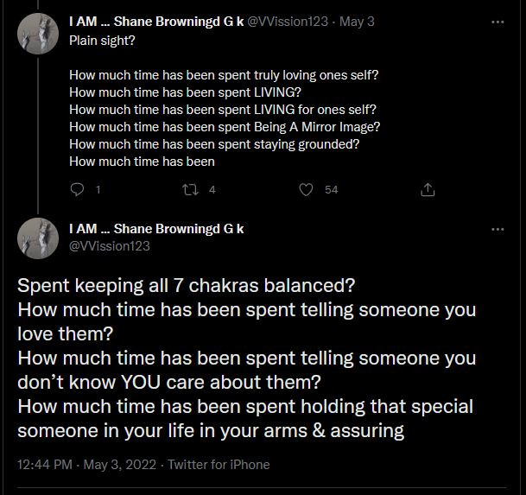526x495 pixels.
Task: Retweet the "Plain sight?" tweet
Action: tap(192, 189)
